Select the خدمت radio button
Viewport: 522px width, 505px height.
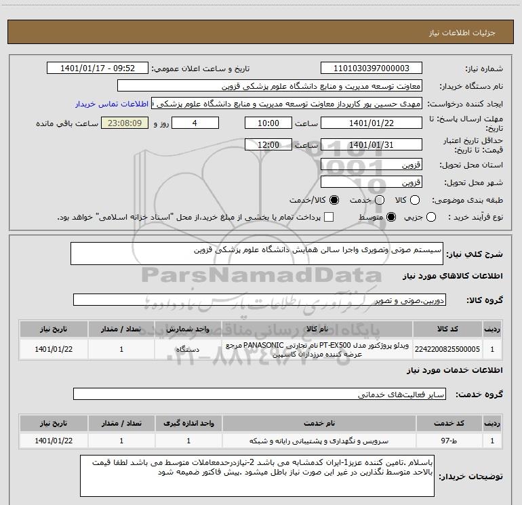(x=380, y=200)
